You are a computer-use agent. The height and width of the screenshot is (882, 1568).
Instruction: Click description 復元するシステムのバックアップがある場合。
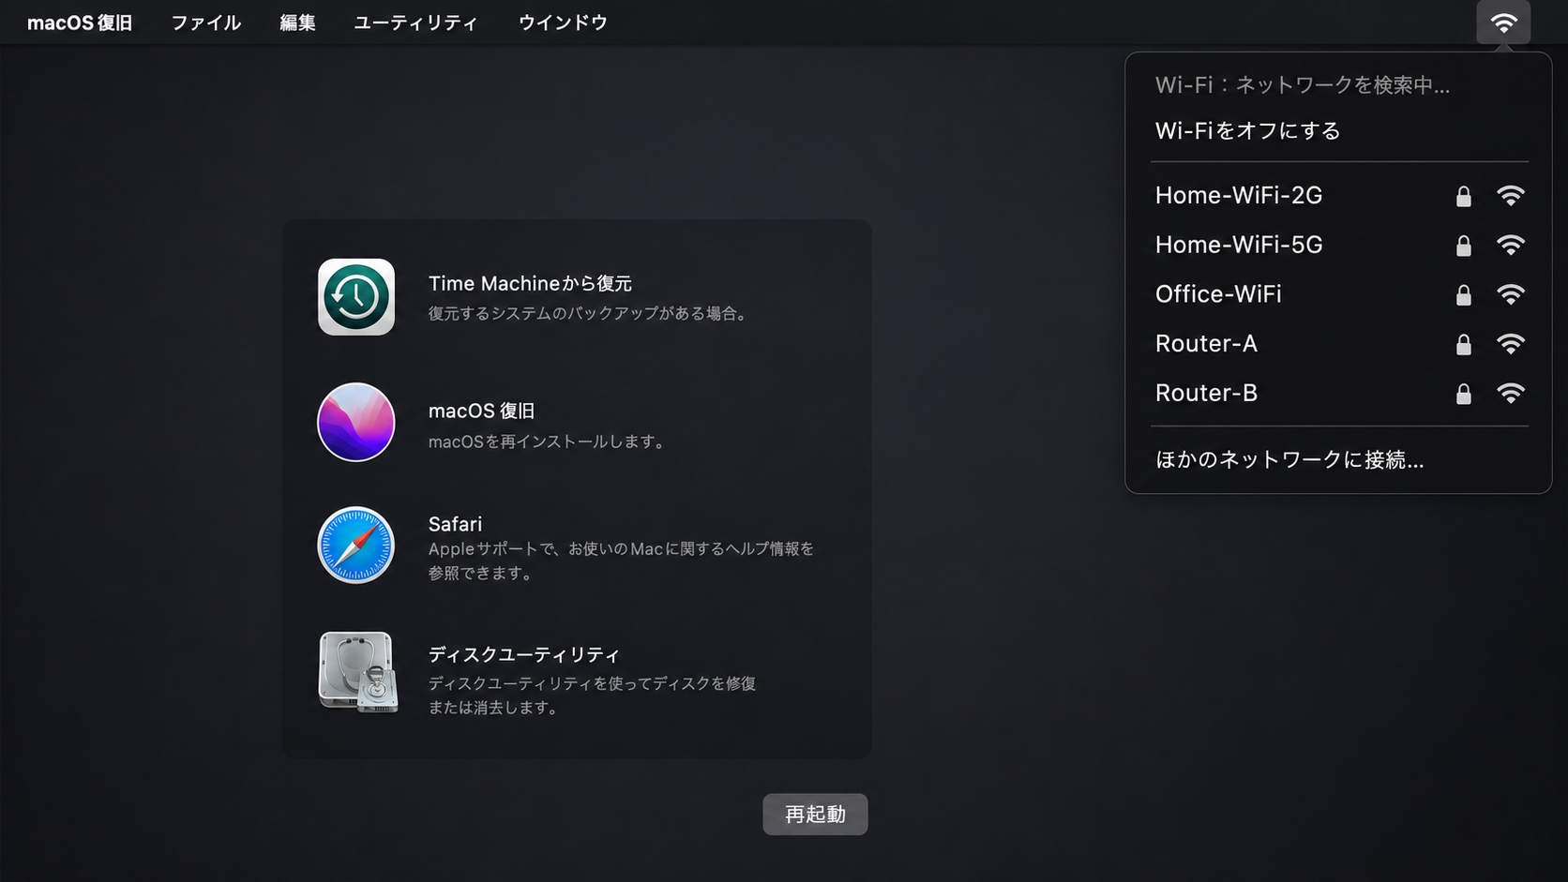coord(590,313)
